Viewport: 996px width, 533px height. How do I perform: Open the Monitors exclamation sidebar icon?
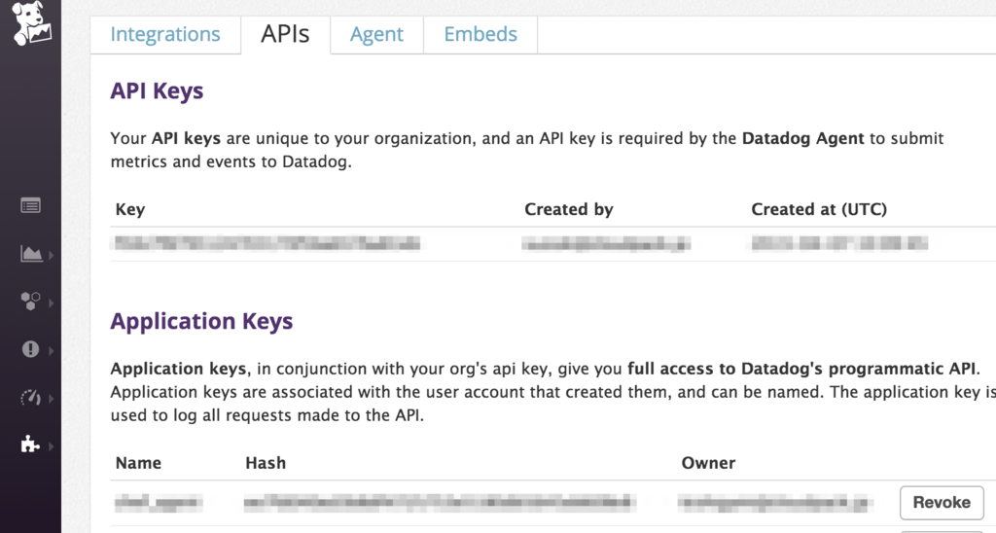coord(30,349)
